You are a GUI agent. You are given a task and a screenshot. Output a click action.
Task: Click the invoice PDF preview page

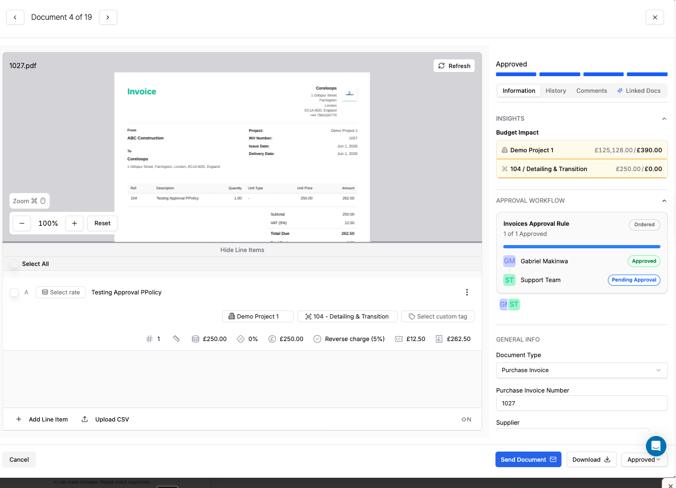(x=242, y=157)
